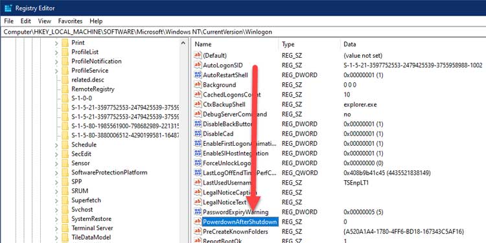Click the Schedule key folder icon
This screenshot has width=486, height=243.
65,145
